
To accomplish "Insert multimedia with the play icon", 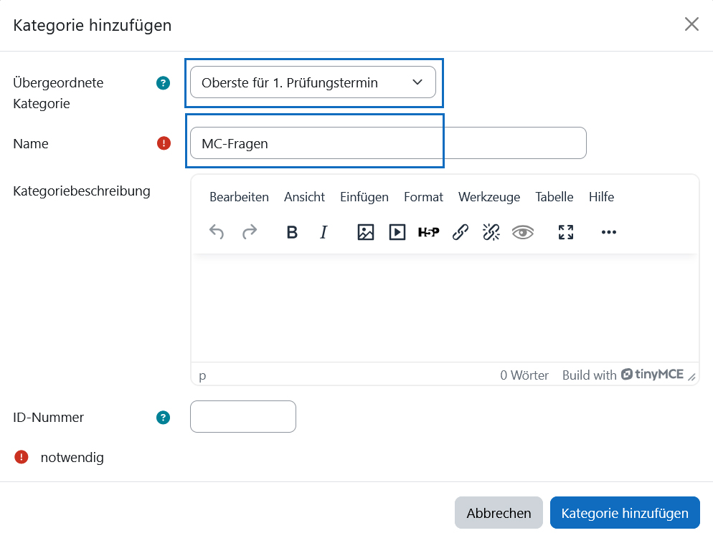I will 397,232.
